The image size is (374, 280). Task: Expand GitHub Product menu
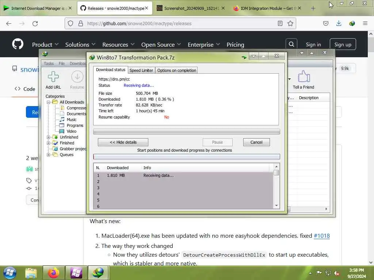45,44
